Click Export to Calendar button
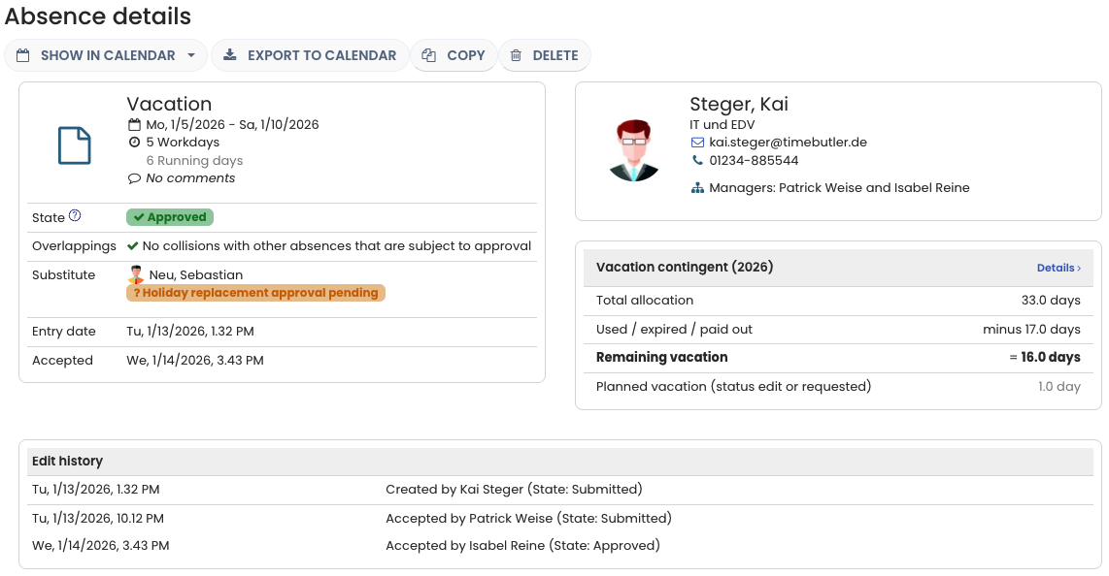 click(310, 55)
